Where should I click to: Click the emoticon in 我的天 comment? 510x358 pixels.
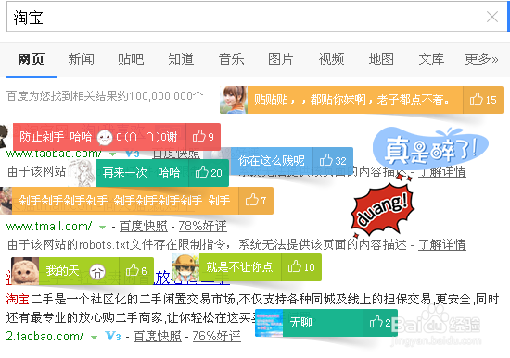click(97, 272)
